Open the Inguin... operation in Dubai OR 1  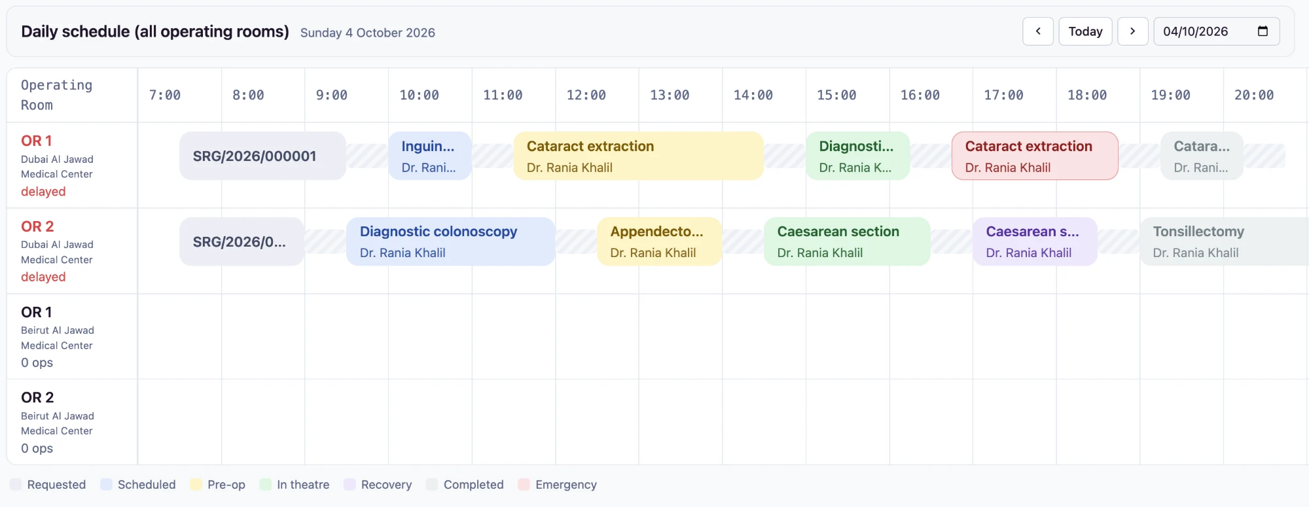click(430, 156)
